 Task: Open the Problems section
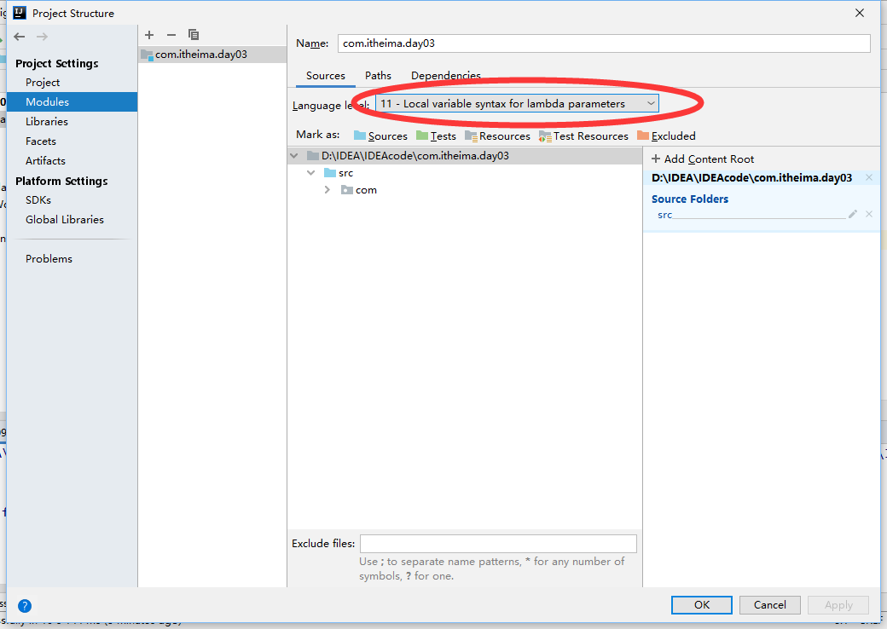pyautogui.click(x=49, y=259)
